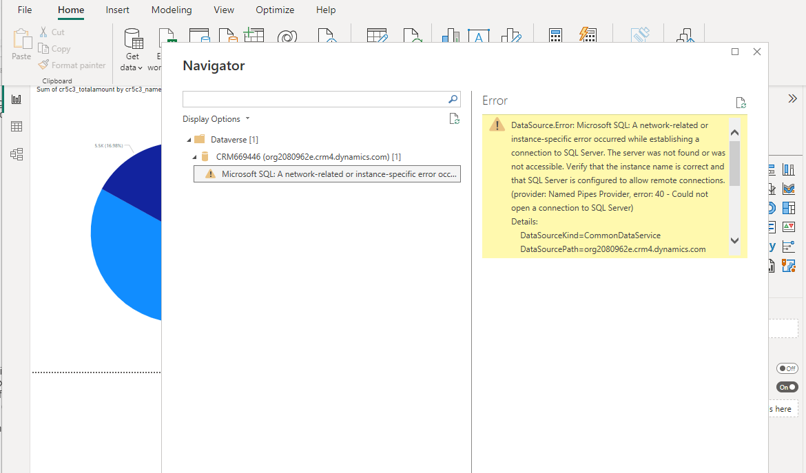Screen dimensions: 806x473
Task: Click the magnifier search icon in Navigator
Action: [453, 99]
